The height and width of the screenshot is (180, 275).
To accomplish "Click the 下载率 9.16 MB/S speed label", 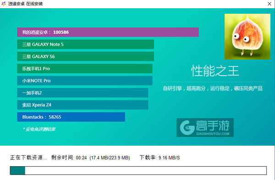I will click(160, 158).
